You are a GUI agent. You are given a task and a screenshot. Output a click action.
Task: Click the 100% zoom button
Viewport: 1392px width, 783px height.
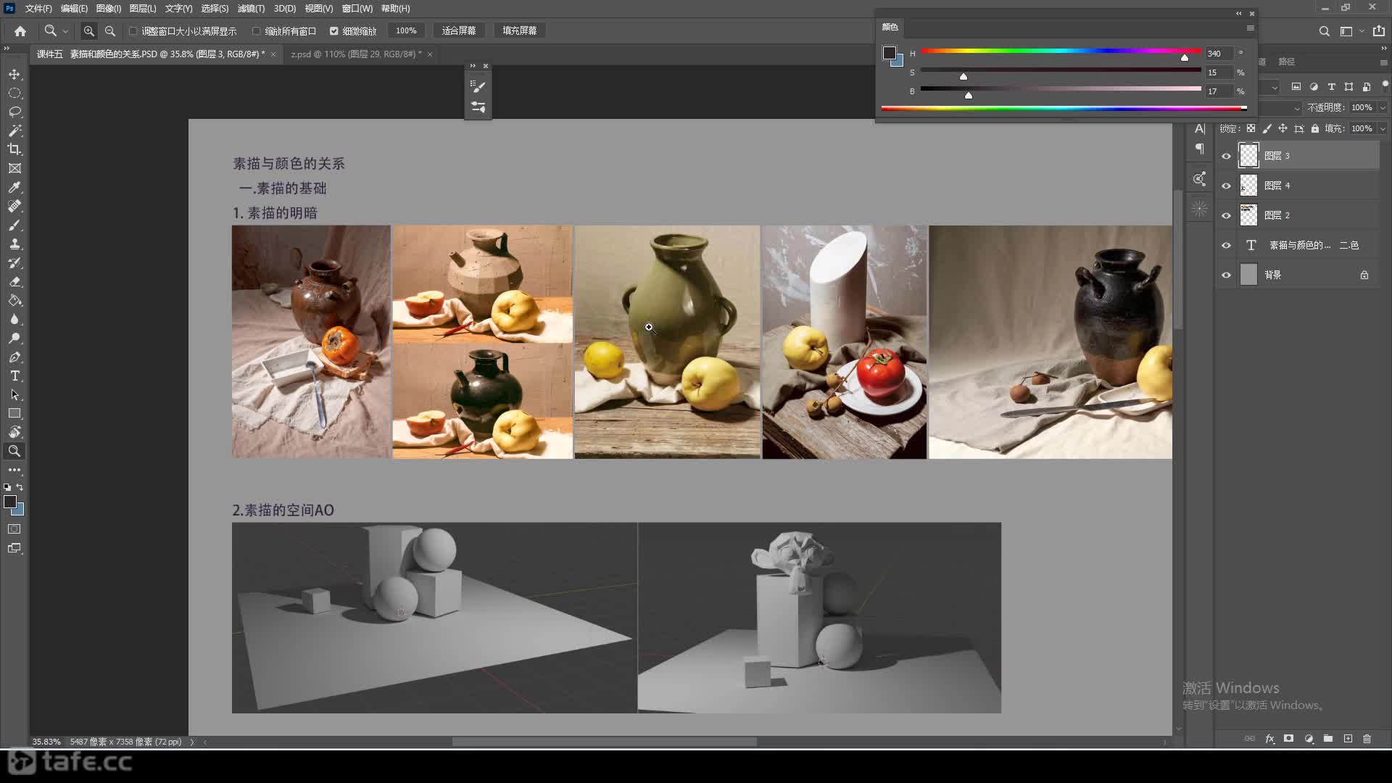click(406, 31)
